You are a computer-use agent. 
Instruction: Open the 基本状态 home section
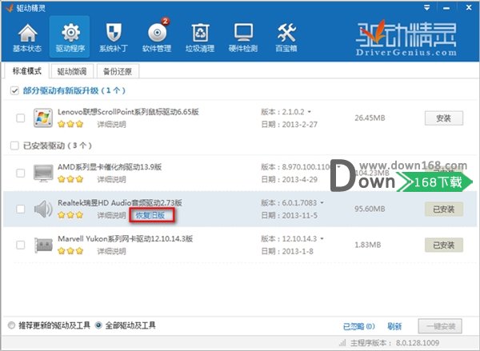click(27, 38)
